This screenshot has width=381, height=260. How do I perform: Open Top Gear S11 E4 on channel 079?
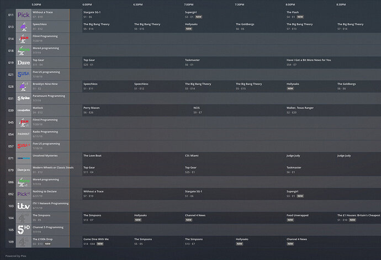click(x=133, y=170)
